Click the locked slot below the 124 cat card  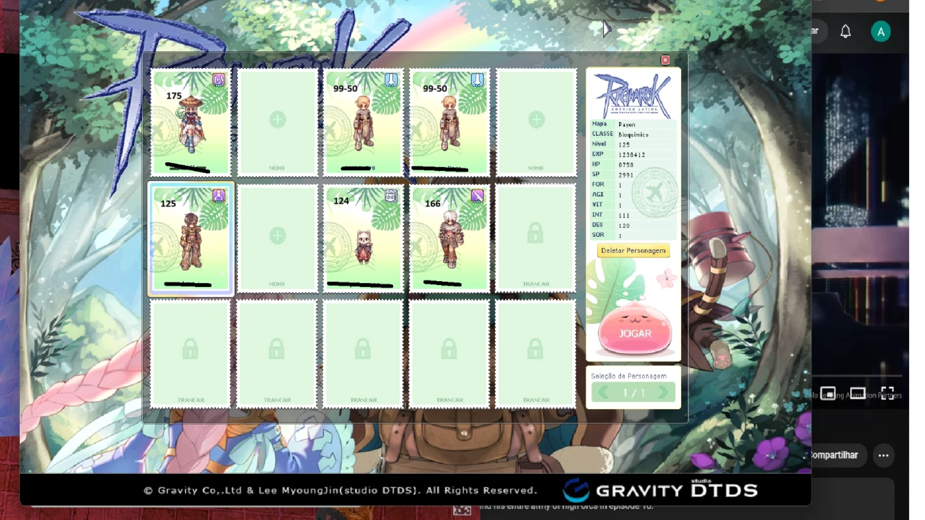(363, 354)
